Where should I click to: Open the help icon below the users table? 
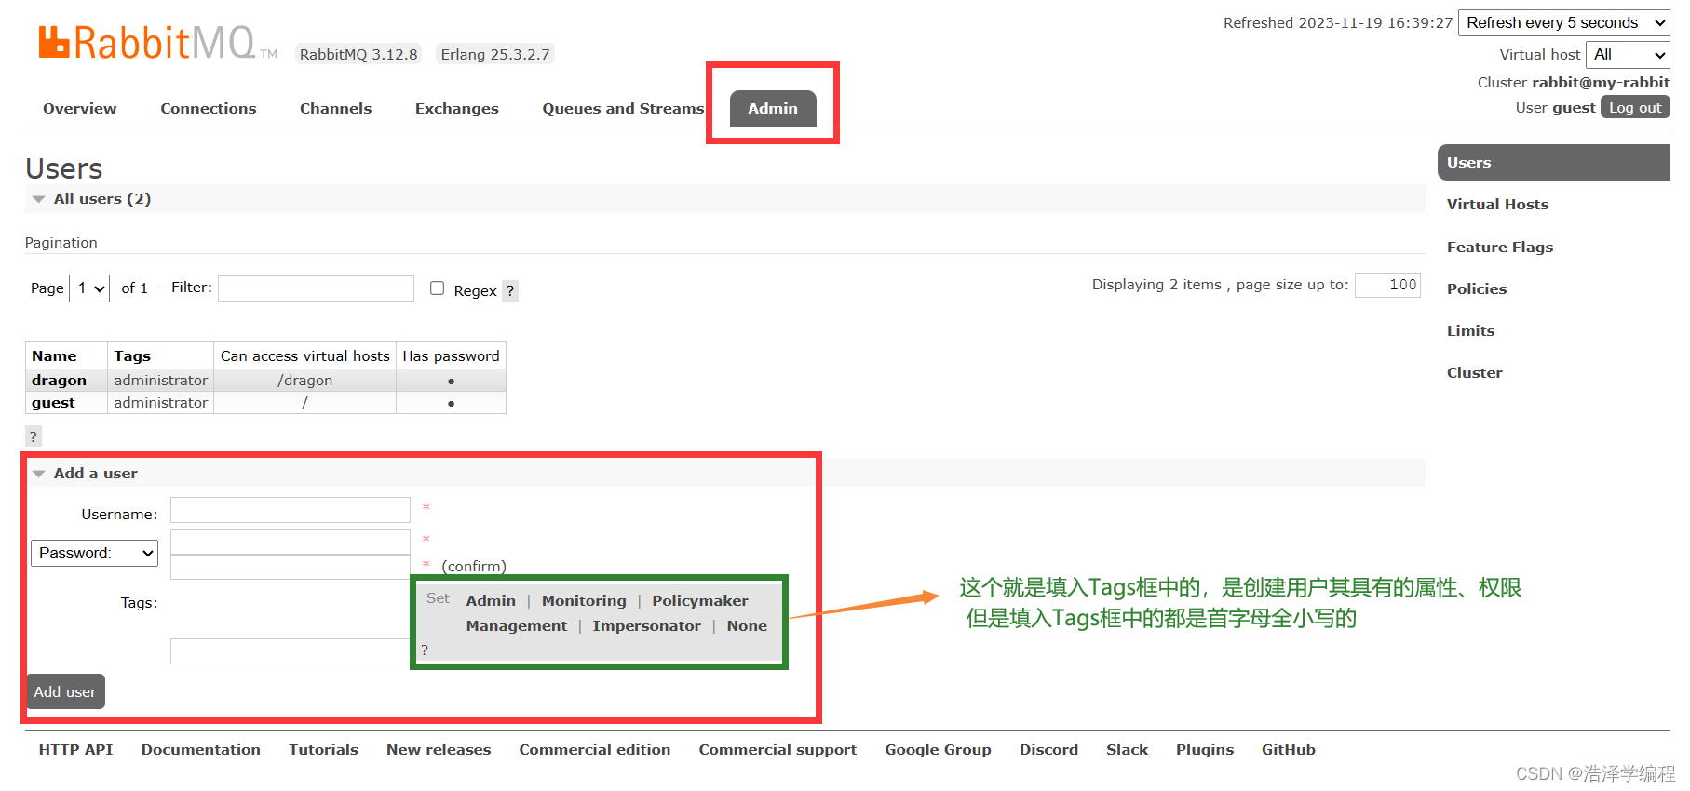point(34,436)
